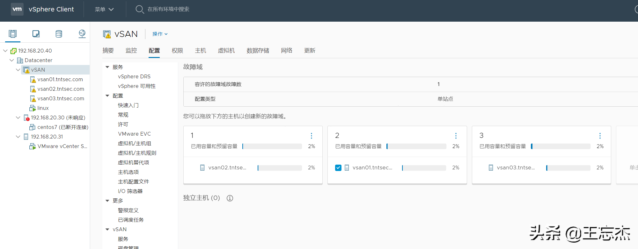Collapse the 更多 settings section
This screenshot has width=638, height=249.
pos(107,201)
